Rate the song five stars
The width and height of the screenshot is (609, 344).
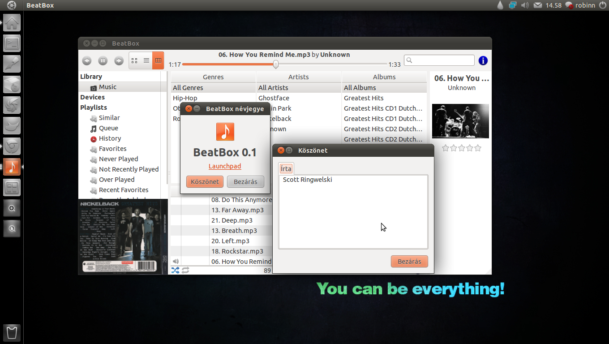[x=478, y=148]
